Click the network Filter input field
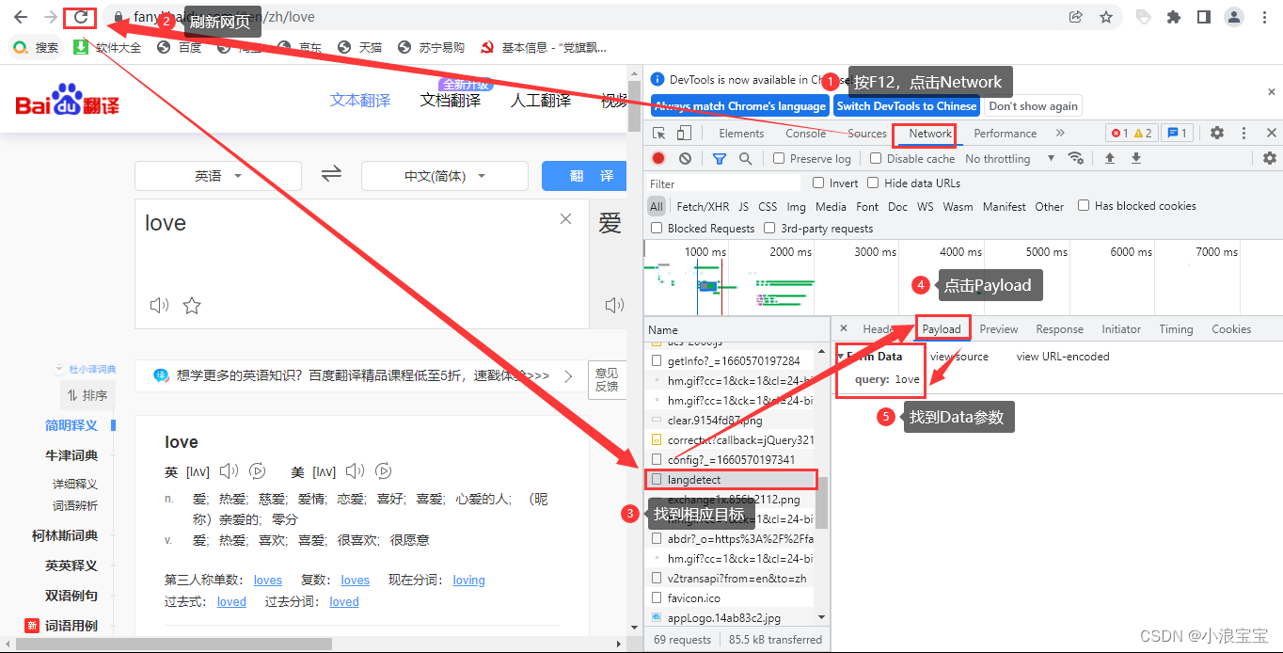1283x653 pixels. 724,183
